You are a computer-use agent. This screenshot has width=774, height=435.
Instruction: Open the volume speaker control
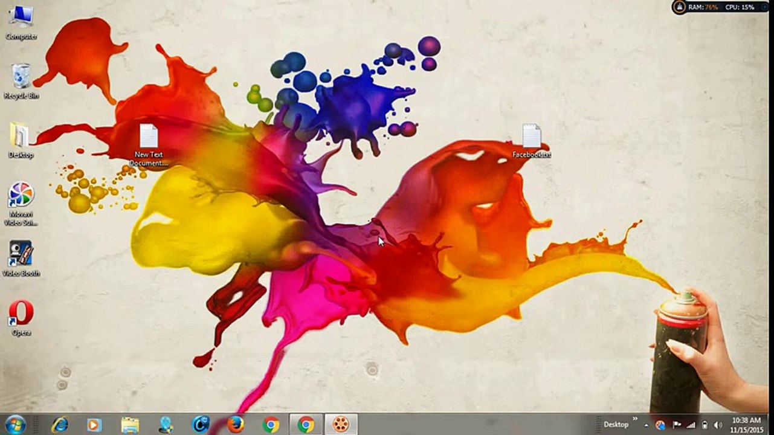(x=718, y=425)
